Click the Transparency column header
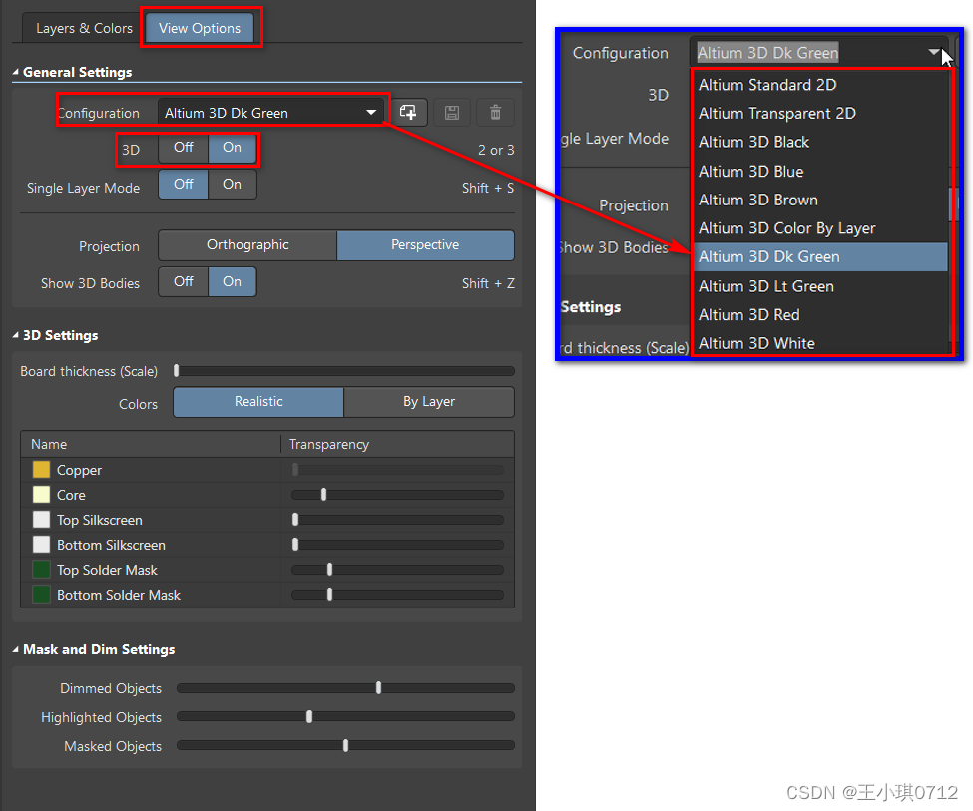973x811 pixels. click(397, 444)
